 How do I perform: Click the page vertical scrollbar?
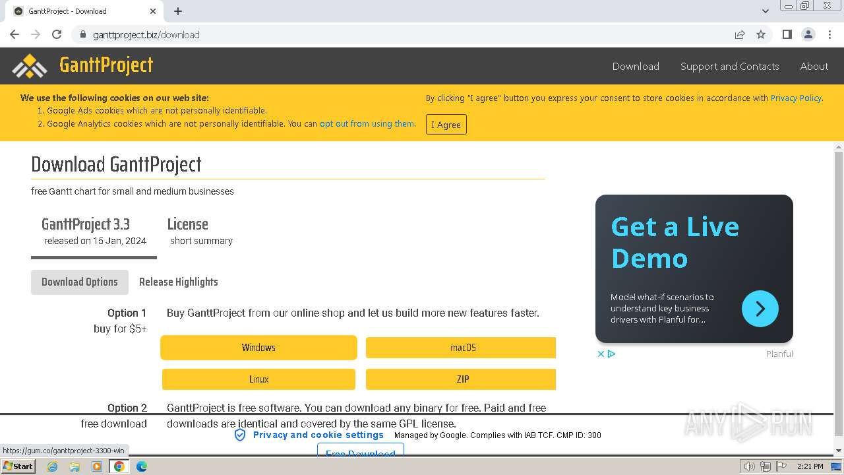click(x=839, y=294)
